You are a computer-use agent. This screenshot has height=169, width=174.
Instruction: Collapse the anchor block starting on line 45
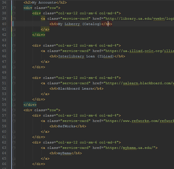[x=14, y=51]
